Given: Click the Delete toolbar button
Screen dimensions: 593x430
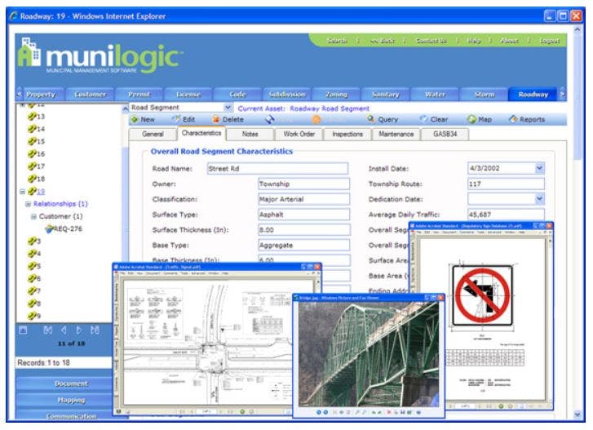Looking at the screenshot, I should [x=228, y=119].
